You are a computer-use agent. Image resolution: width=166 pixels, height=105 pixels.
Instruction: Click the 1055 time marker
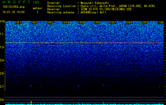click(81, 23)
